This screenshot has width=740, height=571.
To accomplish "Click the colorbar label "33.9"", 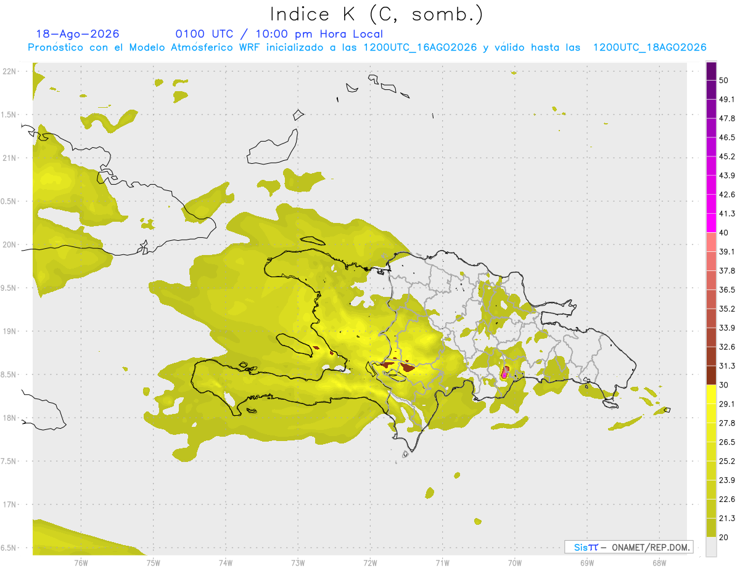I will [x=727, y=328].
